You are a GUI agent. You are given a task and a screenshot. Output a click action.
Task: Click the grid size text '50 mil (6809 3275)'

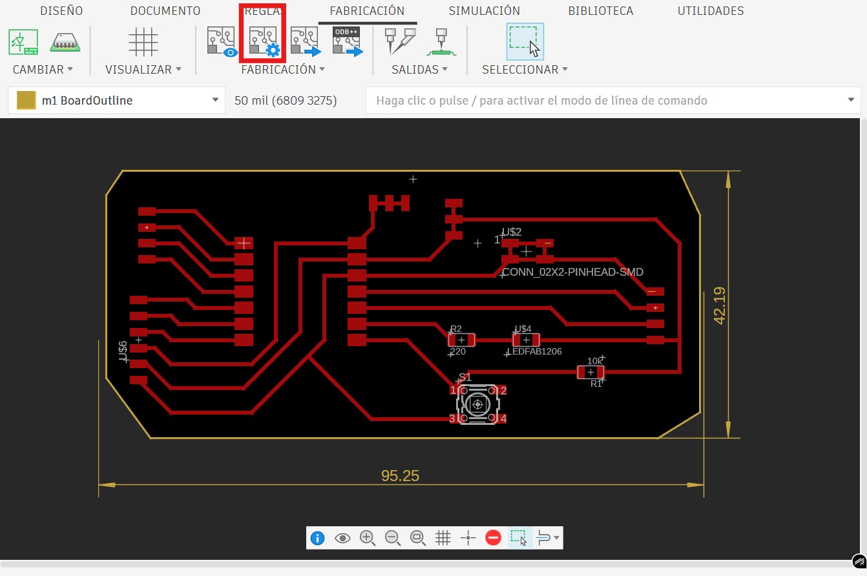click(286, 101)
